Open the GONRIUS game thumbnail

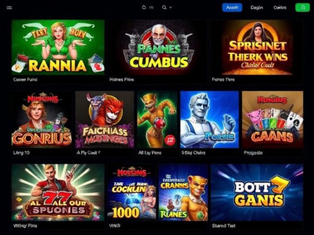click(42, 120)
